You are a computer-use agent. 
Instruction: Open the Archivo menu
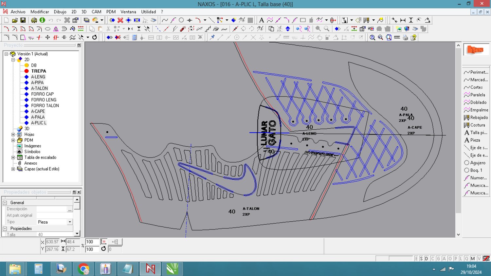18,12
